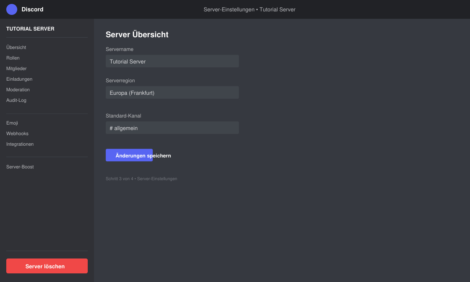The height and width of the screenshot is (282, 470).
Task: Open Emoji settings
Action: (x=12, y=123)
